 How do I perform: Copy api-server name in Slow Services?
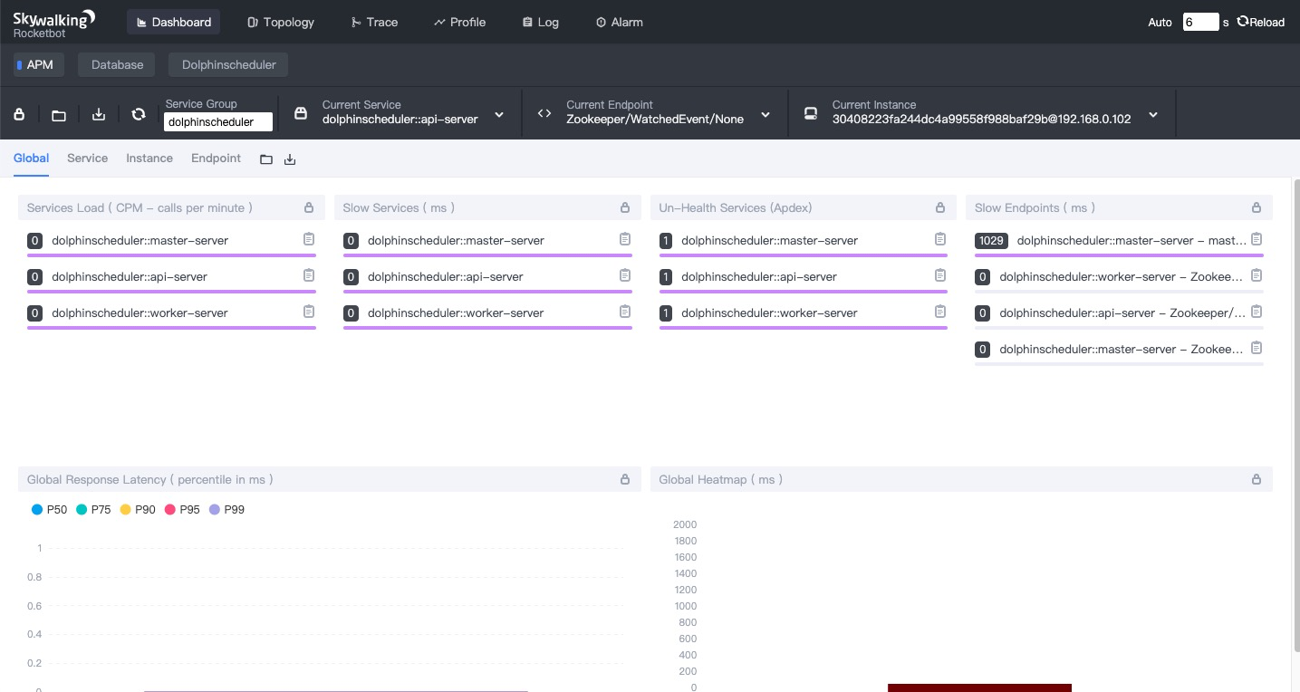pyautogui.click(x=625, y=275)
